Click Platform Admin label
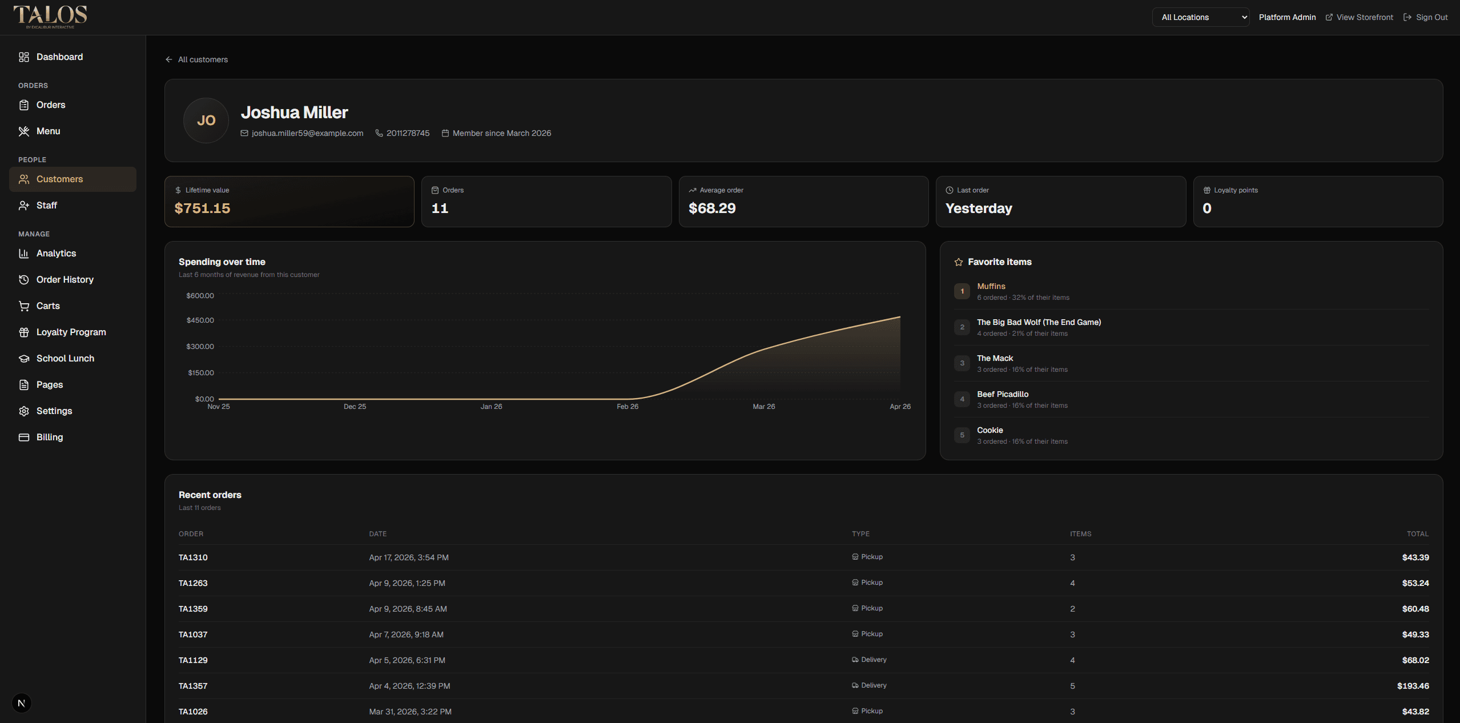The height and width of the screenshot is (723, 1460). (x=1287, y=17)
